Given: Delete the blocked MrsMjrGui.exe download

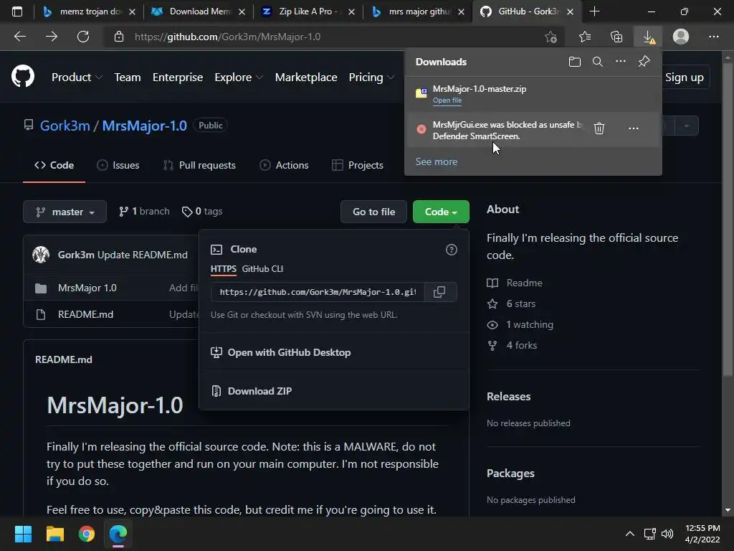Looking at the screenshot, I should click(x=599, y=128).
